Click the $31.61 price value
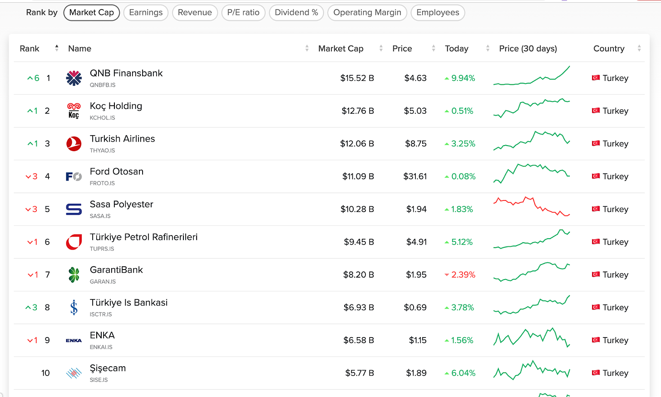The width and height of the screenshot is (661, 397). [415, 176]
